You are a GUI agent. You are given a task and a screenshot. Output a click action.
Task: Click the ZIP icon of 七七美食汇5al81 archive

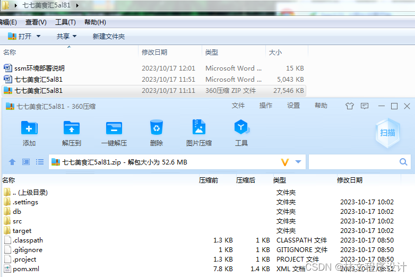coord(8,91)
